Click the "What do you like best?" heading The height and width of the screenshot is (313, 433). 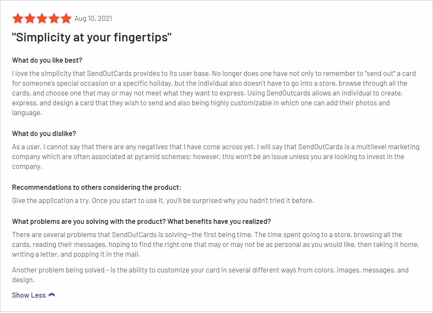coord(47,61)
